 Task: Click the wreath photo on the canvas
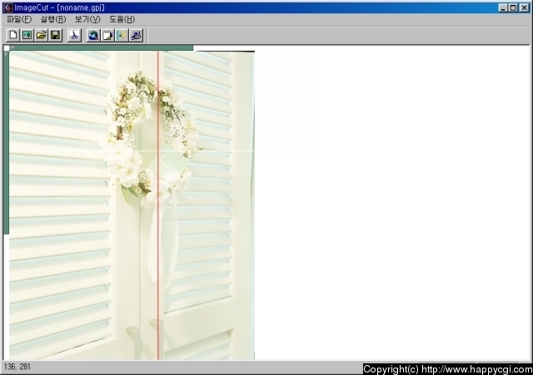click(132, 205)
